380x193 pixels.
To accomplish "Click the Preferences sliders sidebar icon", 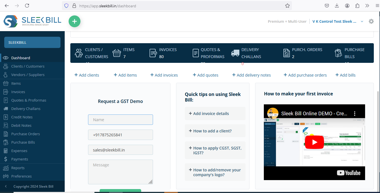I will (x=6, y=176).
